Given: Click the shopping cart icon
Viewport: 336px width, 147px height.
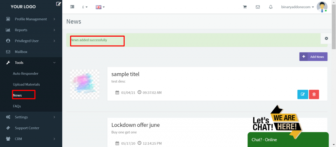Looking at the screenshot, I should (x=244, y=7).
